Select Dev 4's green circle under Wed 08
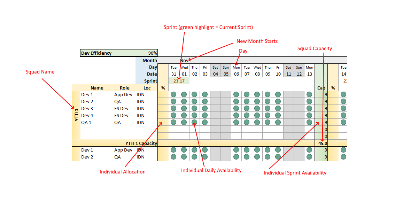Image resolution: width=418 pixels, height=209 pixels. [257, 115]
